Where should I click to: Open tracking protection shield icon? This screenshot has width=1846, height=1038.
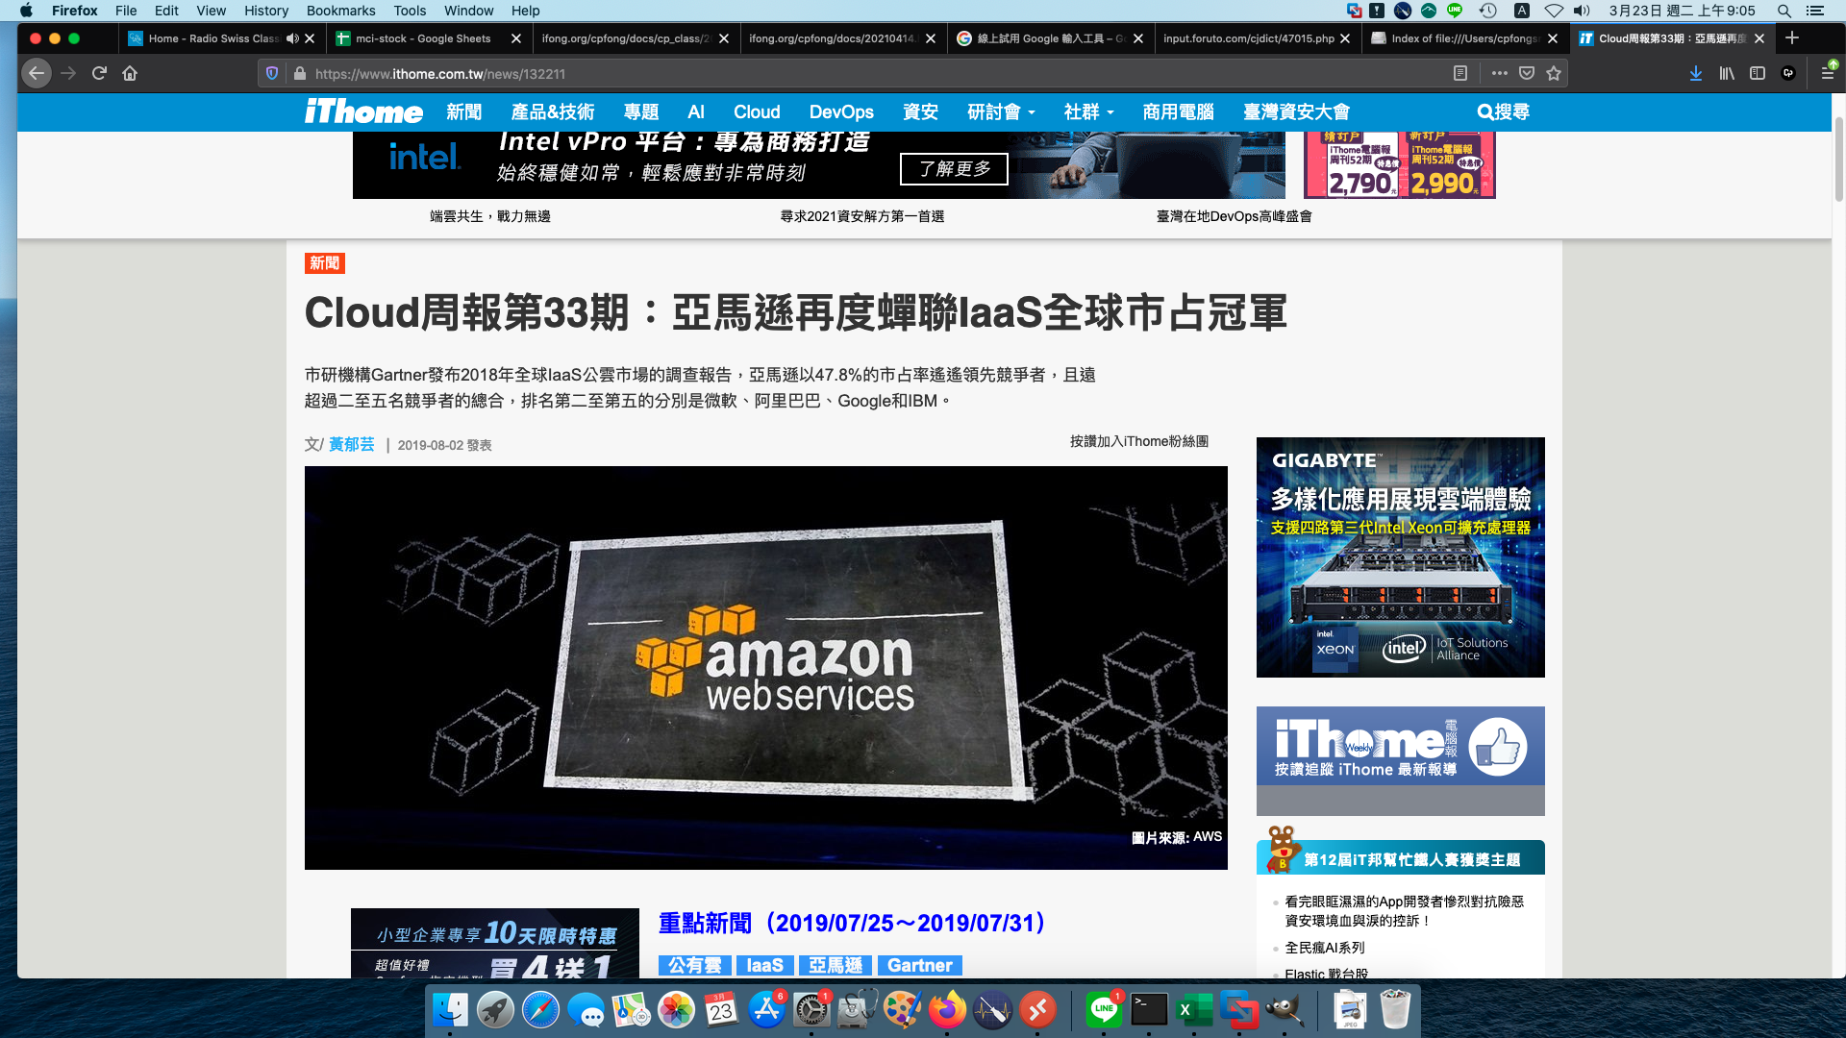pos(272,73)
